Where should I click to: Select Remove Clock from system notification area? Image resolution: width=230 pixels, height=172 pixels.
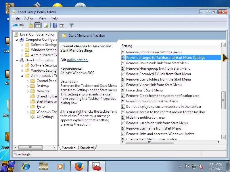162,96
